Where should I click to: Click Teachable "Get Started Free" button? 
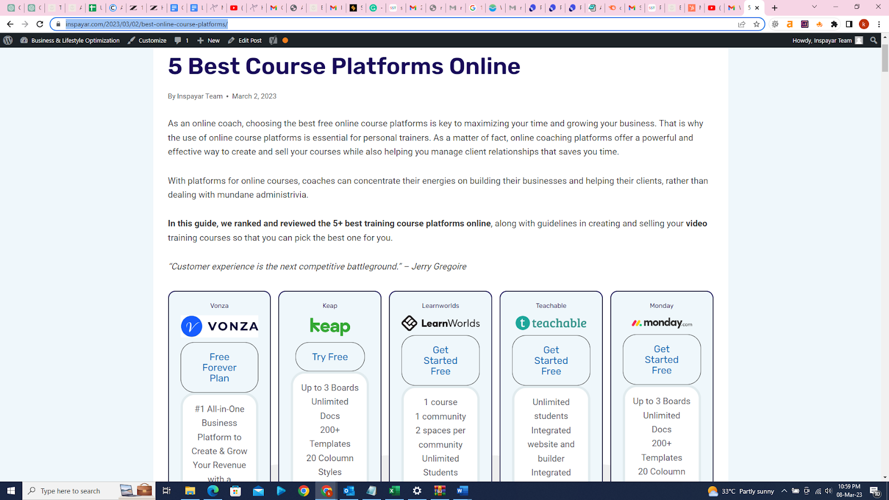(x=551, y=361)
